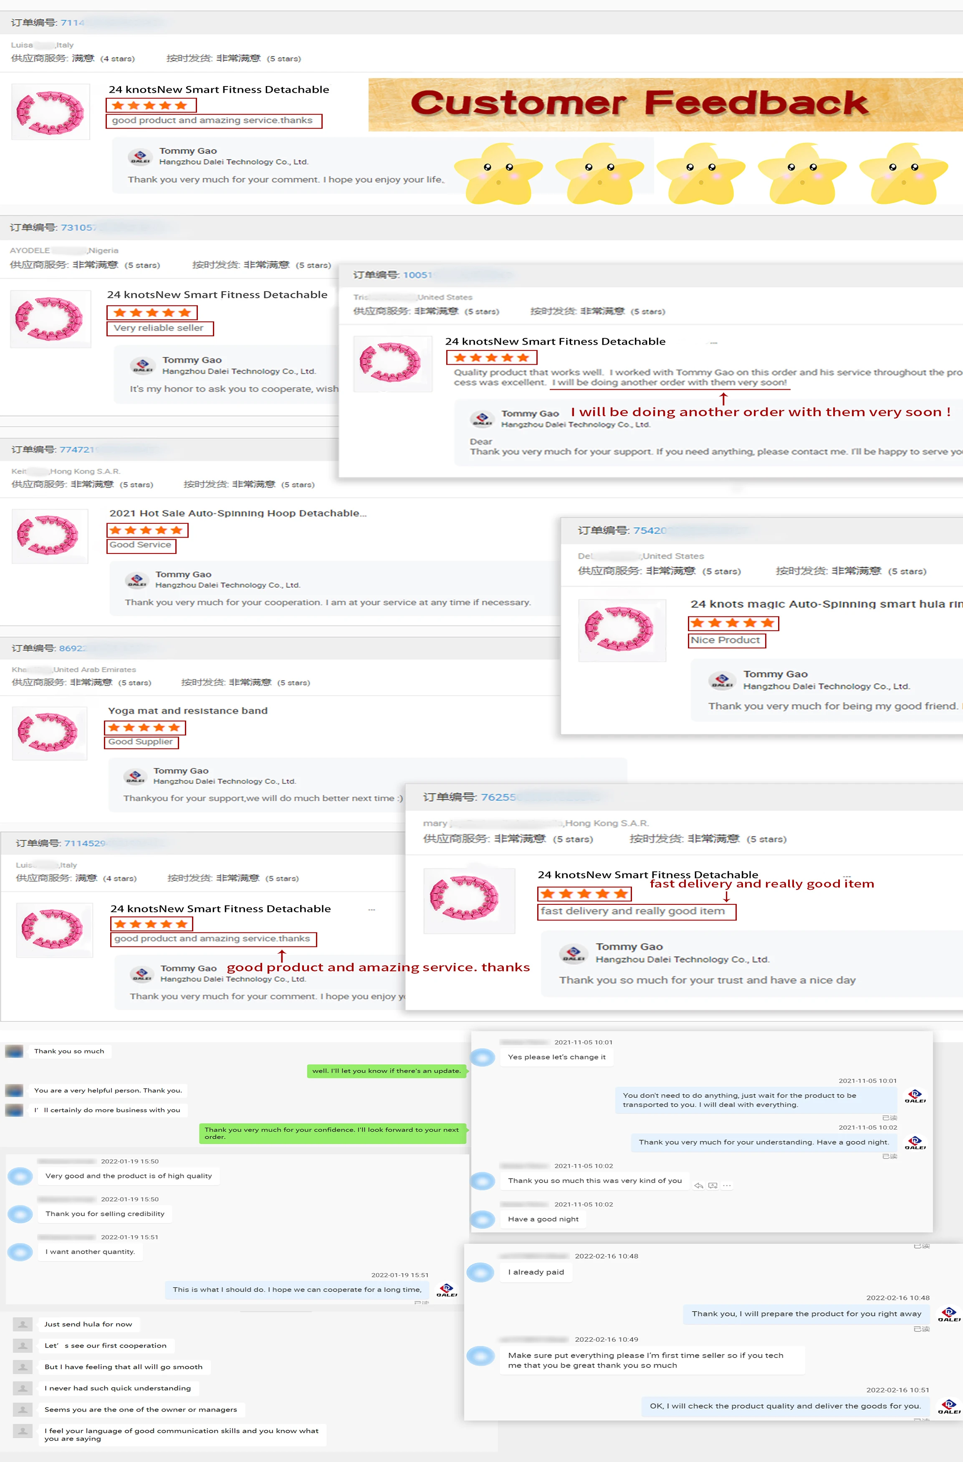Open order number link starting with 731057

click(78, 227)
